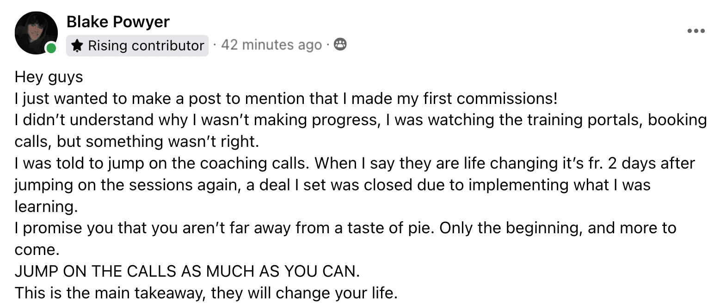The width and height of the screenshot is (726, 303).
Task: Click the 'made my first commissions' sentence
Action: [286, 98]
